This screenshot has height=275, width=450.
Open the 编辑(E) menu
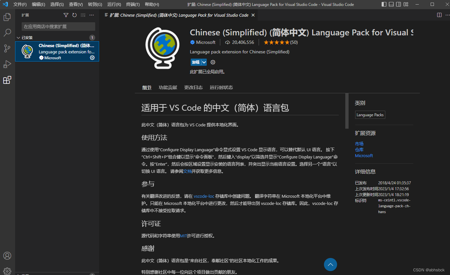38,4
